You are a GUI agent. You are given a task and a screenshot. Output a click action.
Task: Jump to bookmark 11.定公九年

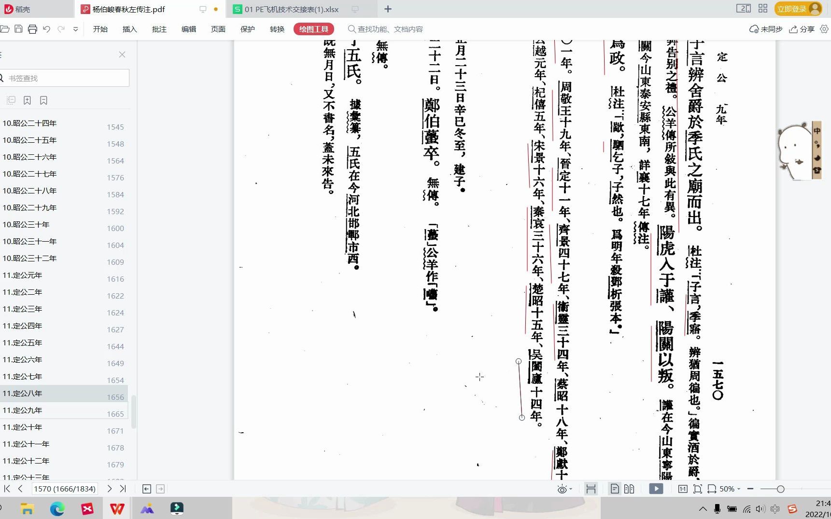click(x=64, y=410)
